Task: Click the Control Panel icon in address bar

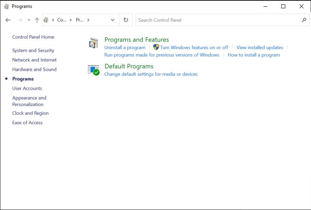Action: (x=47, y=20)
